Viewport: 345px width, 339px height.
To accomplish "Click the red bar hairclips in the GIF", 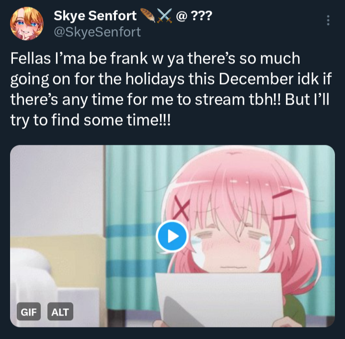I will (284, 205).
